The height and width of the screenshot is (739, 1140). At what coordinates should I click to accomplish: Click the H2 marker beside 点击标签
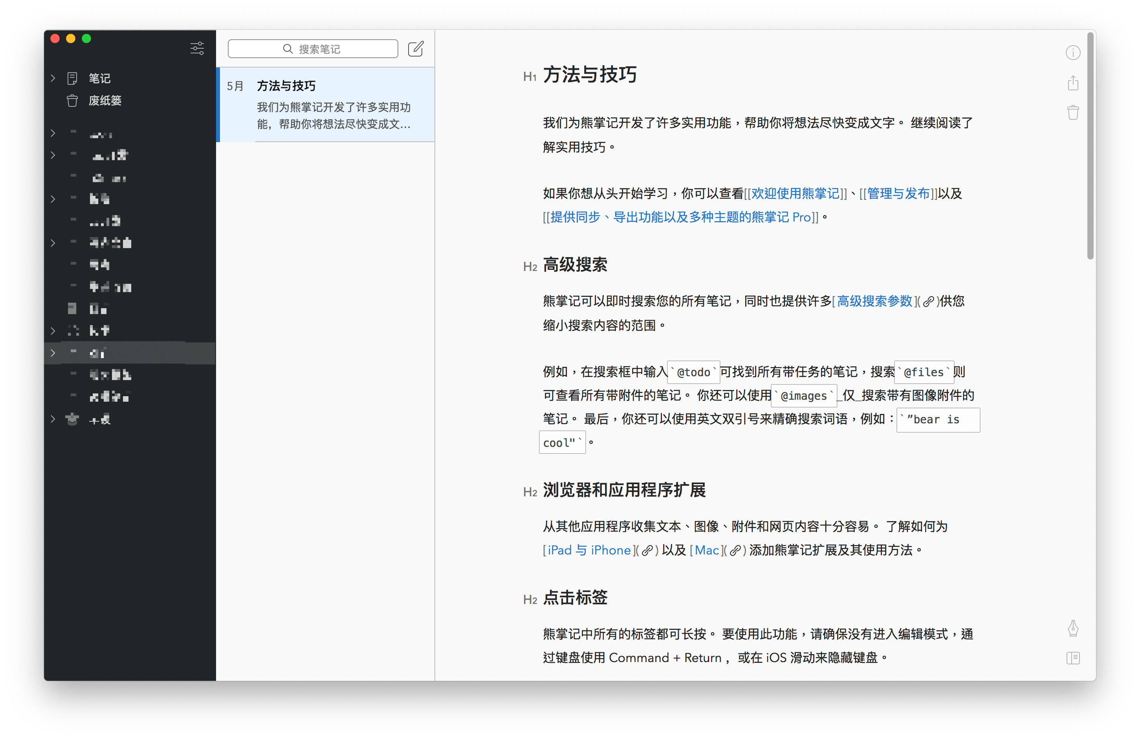coord(530,600)
